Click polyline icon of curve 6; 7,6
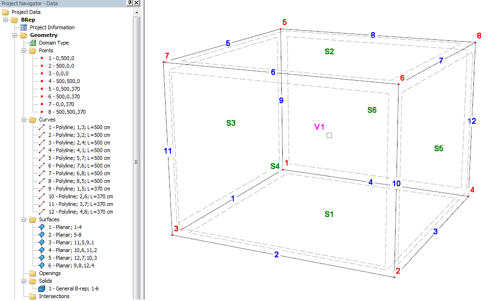The image size is (494, 301). [x=42, y=166]
